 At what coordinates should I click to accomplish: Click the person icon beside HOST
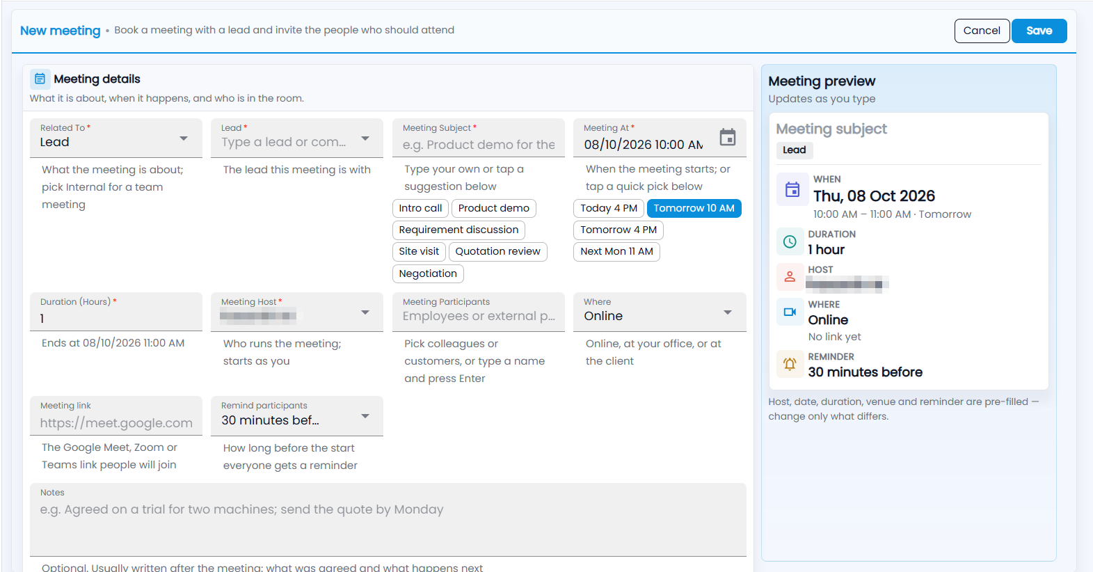click(790, 276)
